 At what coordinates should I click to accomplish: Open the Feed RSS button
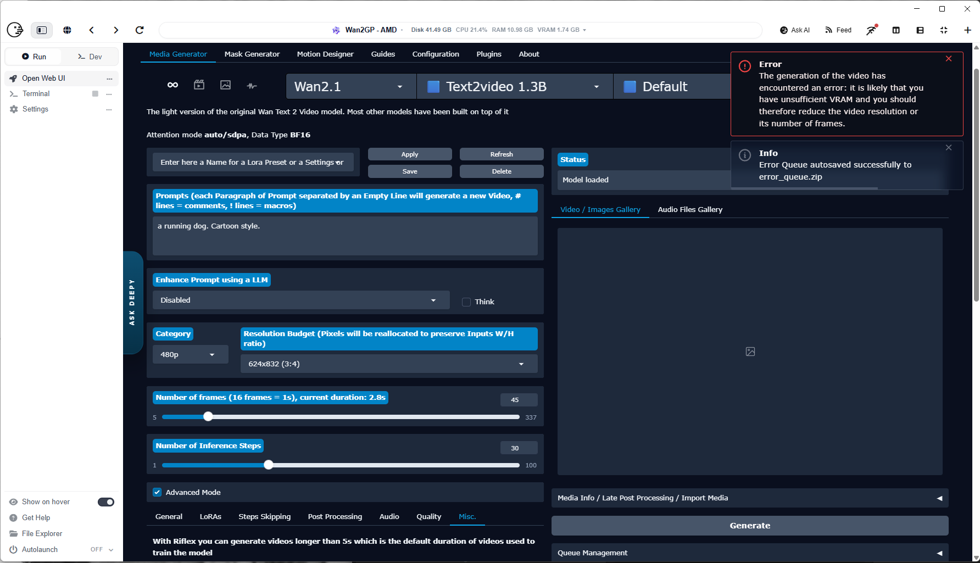tap(838, 30)
